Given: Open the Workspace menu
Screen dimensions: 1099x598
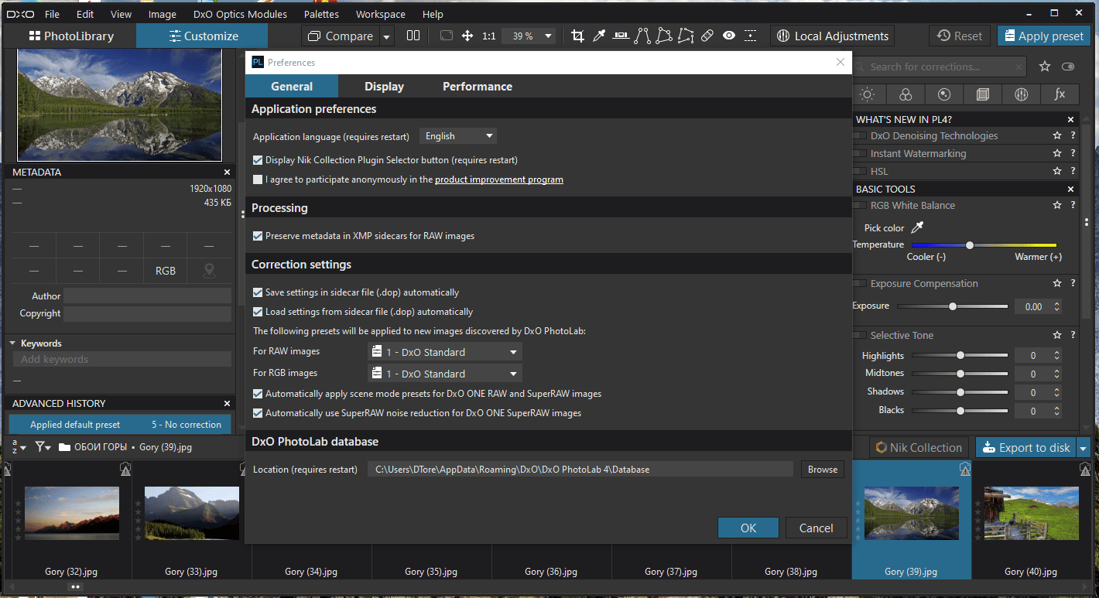Looking at the screenshot, I should point(380,14).
